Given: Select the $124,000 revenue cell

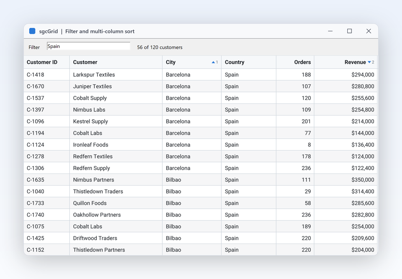Looking at the screenshot, I should 346,156.
